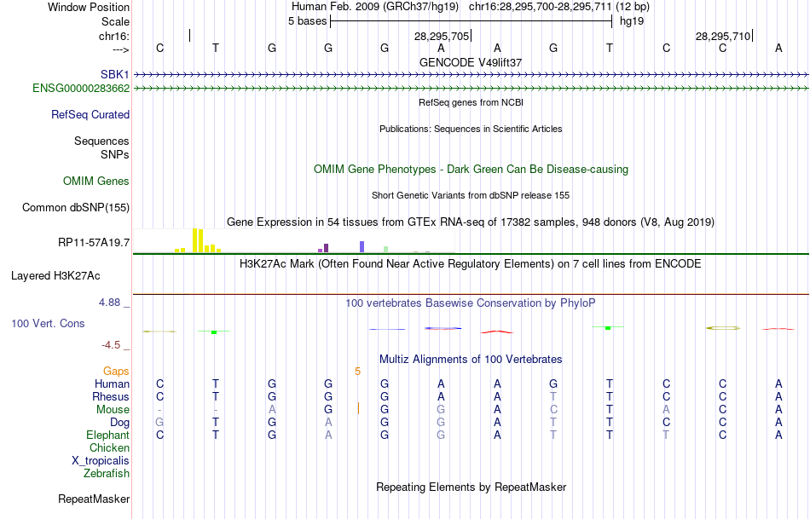This screenshot has height=519, width=810.
Task: Click the 28,295,710 position marker
Action: pos(723,36)
